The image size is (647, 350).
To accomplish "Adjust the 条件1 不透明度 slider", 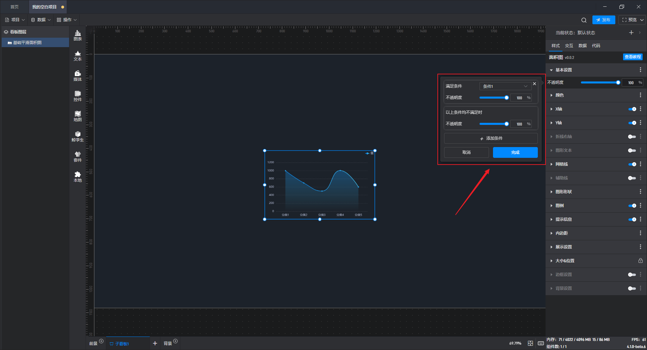I will [494, 98].
